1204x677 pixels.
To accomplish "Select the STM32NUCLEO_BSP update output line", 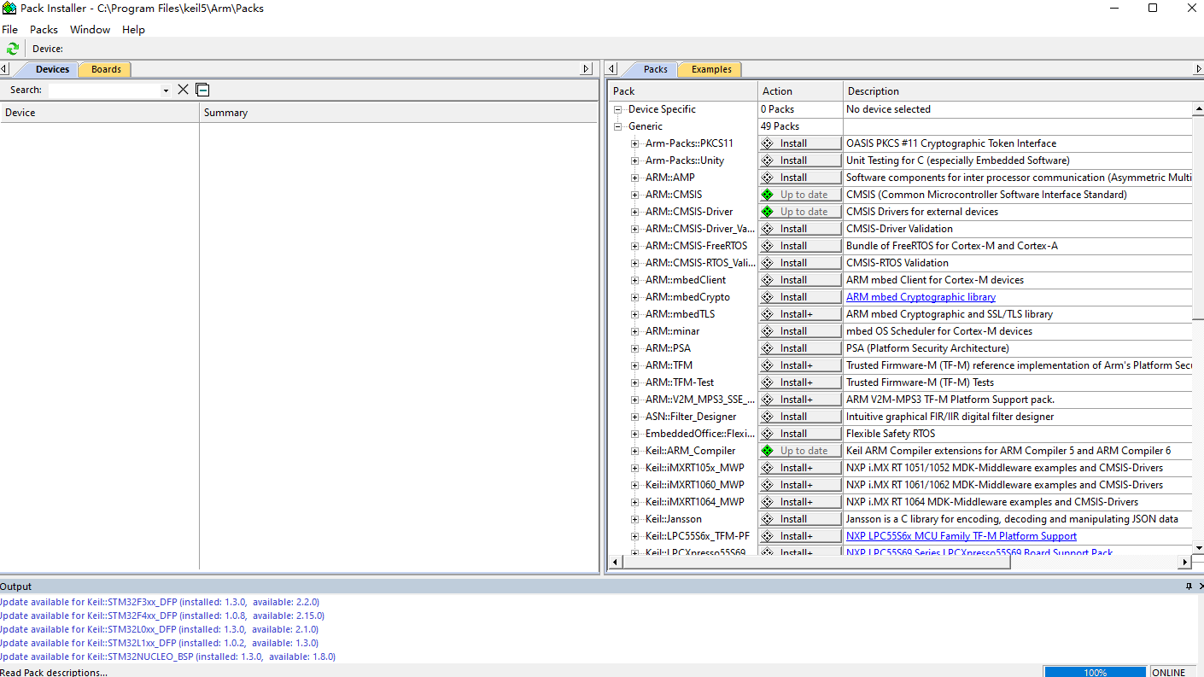I will (167, 657).
